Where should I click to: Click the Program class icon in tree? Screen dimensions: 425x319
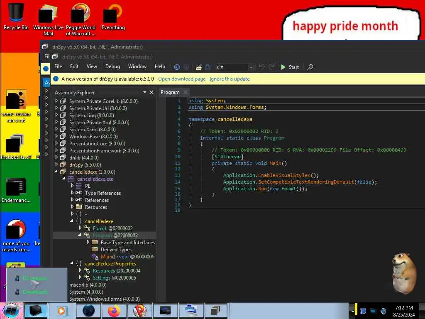click(x=87, y=235)
